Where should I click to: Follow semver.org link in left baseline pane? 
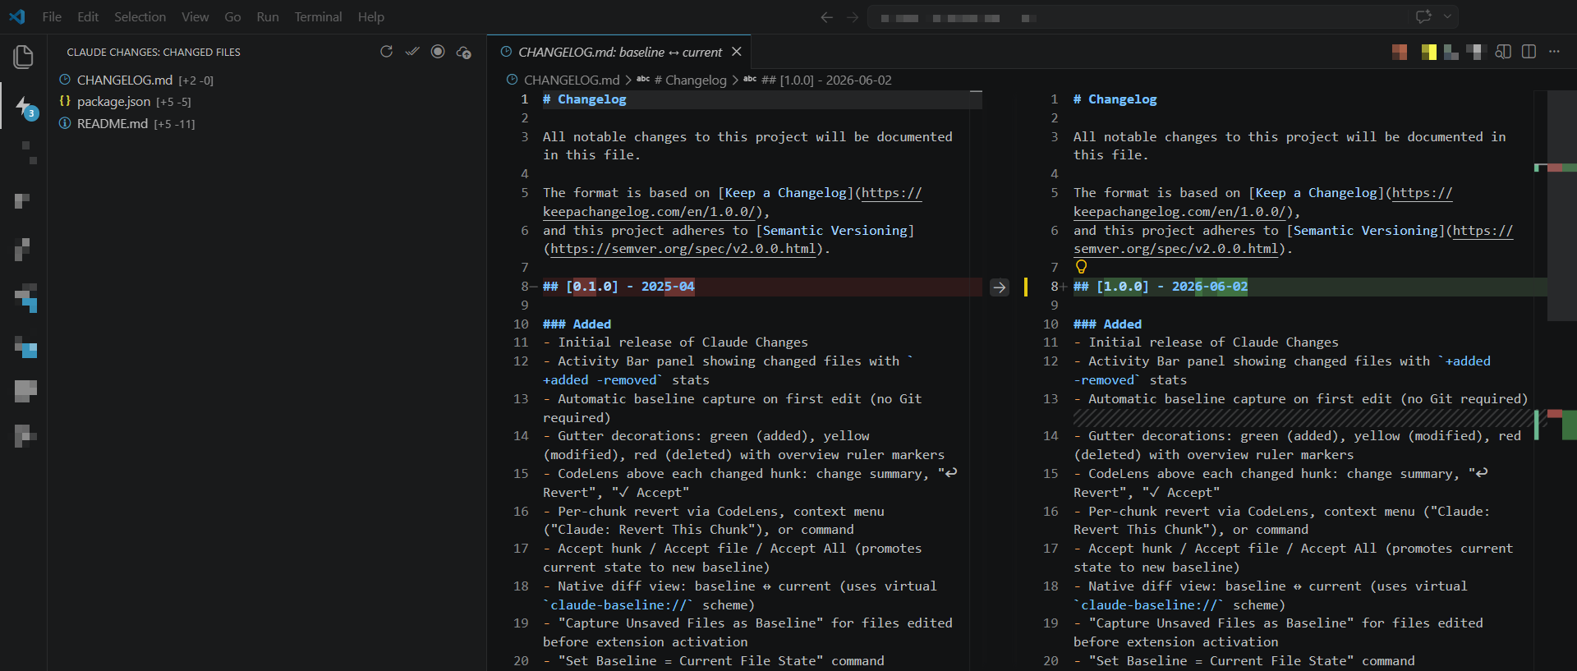tap(684, 249)
